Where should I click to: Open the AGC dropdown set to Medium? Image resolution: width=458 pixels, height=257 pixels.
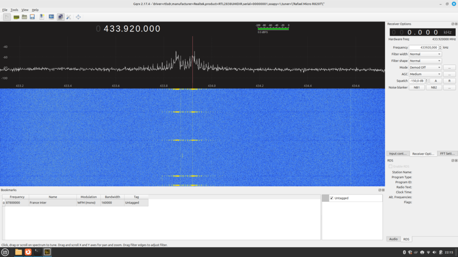tap(425, 74)
